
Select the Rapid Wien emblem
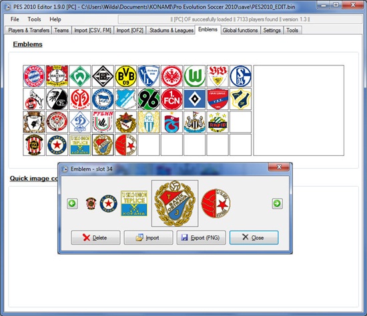tap(218, 122)
